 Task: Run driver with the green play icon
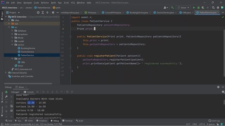(x=194, y=8)
